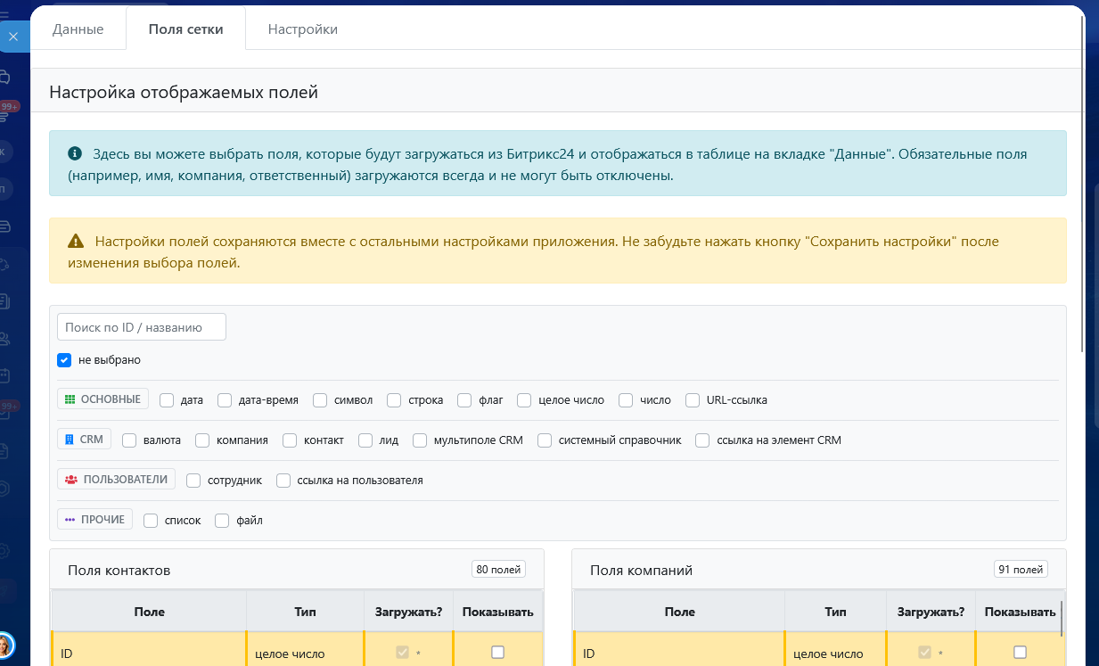Click the ОСНОВНЫЕ group button with grid icon
This screenshot has height=666, width=1099.
[x=103, y=399]
